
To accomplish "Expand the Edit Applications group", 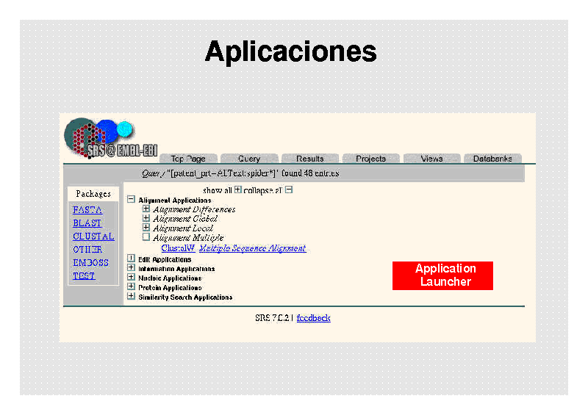I will (132, 259).
